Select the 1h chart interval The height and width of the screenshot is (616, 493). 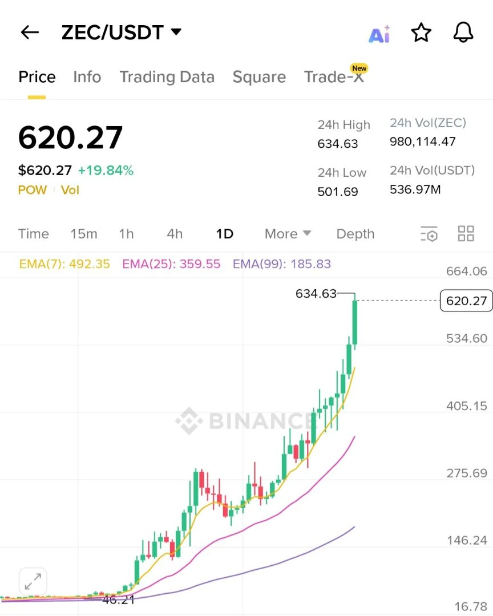(x=126, y=234)
